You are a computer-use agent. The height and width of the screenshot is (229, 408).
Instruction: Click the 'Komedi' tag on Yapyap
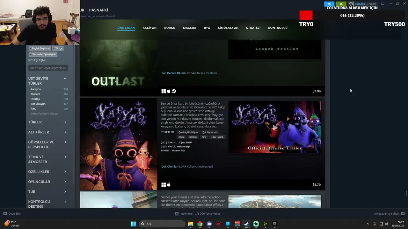(x=193, y=137)
